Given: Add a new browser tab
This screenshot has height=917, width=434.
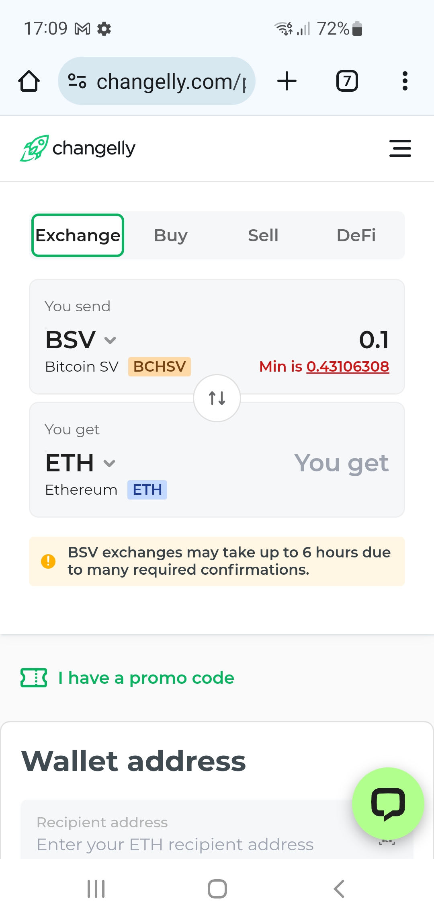Looking at the screenshot, I should click(x=287, y=81).
